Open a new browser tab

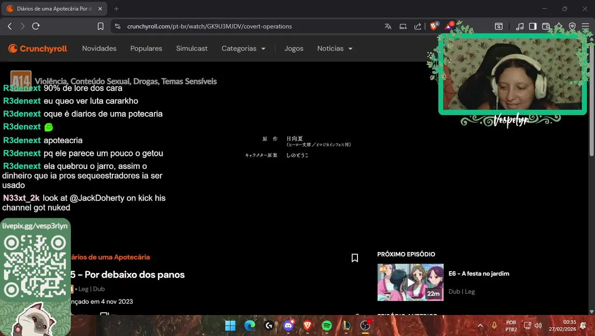116,8
